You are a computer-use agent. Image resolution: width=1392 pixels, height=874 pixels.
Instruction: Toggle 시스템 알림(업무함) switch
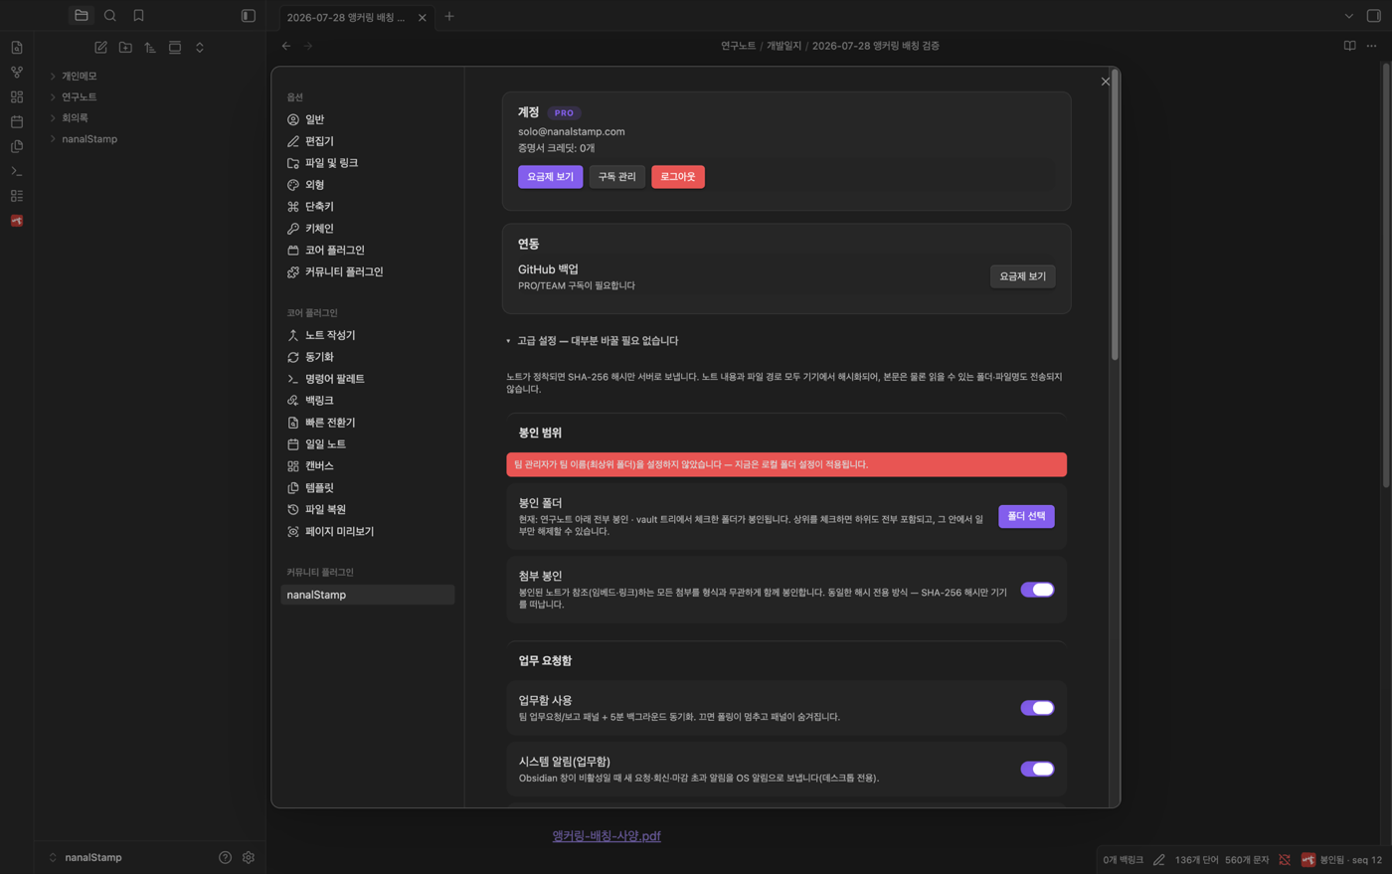point(1037,769)
